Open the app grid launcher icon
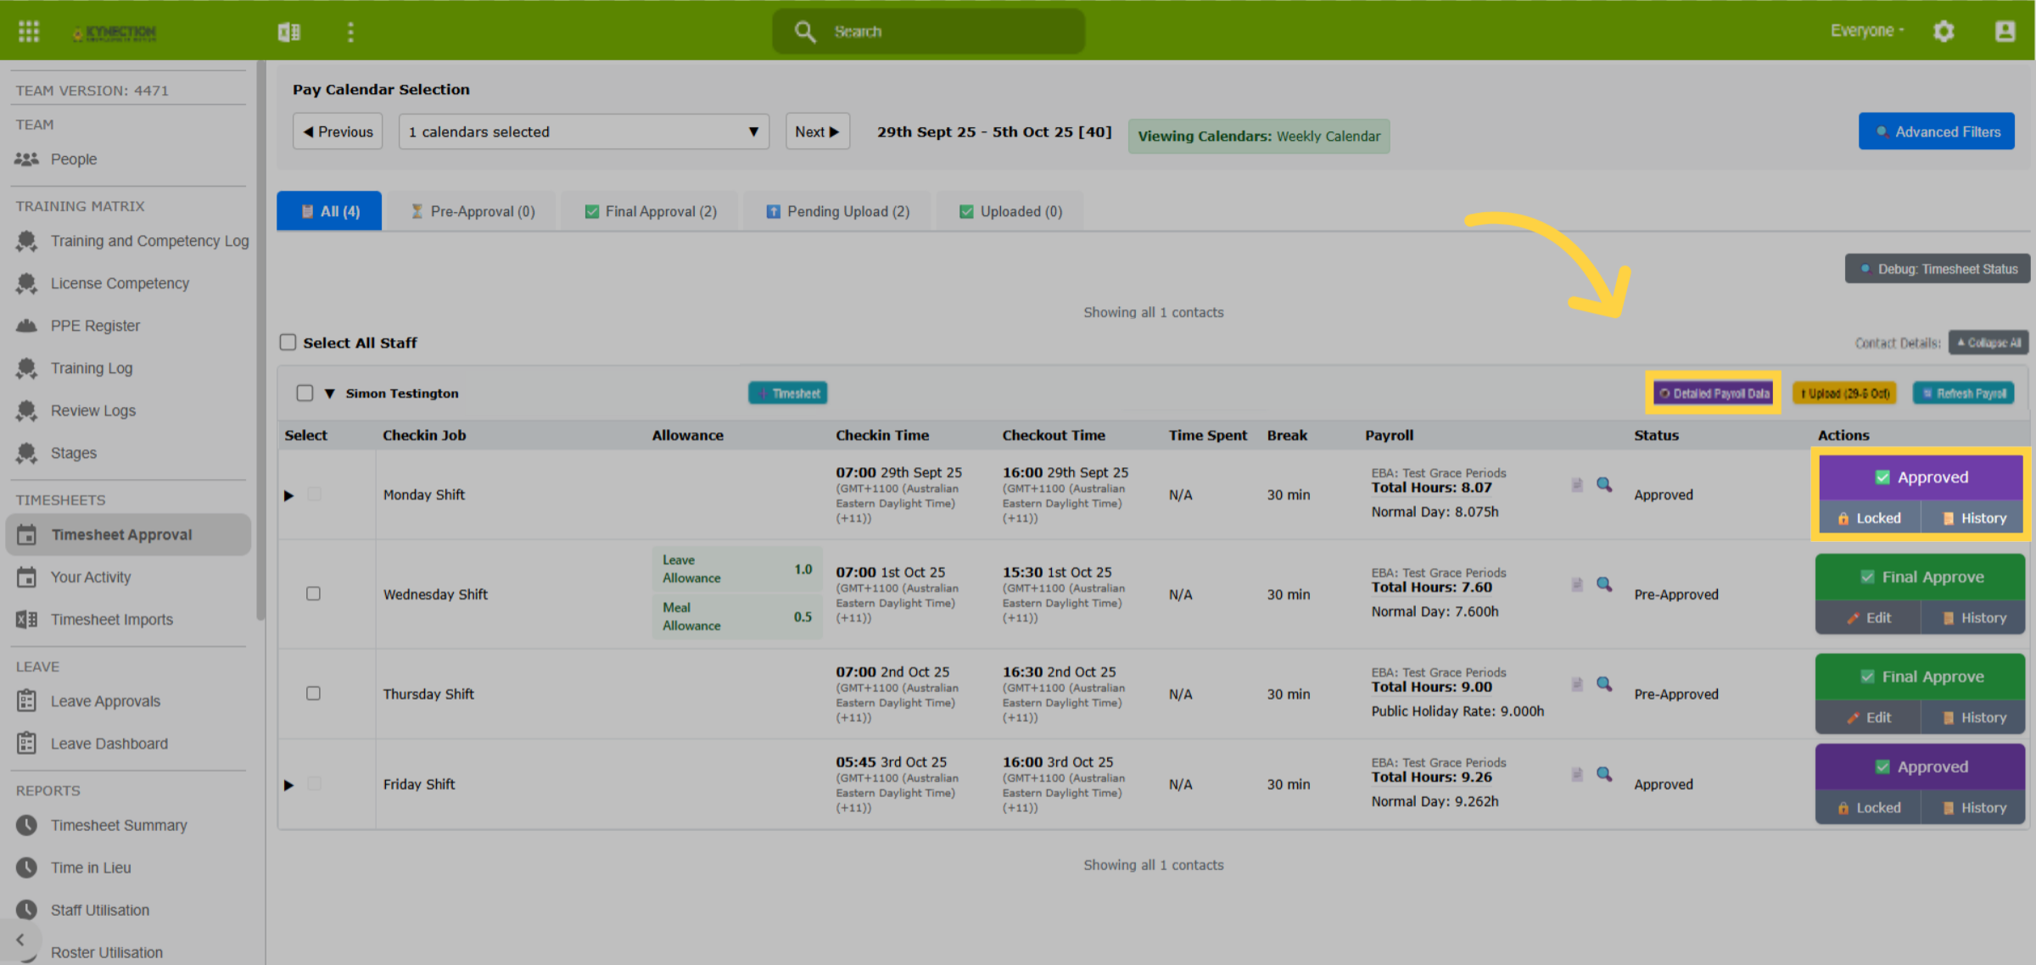 pos(29,31)
